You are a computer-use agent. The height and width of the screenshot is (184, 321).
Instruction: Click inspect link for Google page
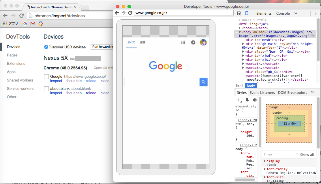(x=56, y=81)
